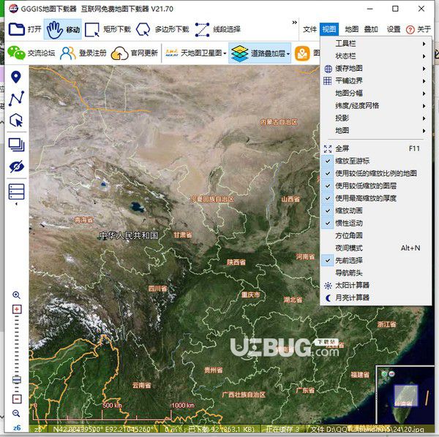This screenshot has width=439, height=437.
Task: Click the red plus zoom step button
Action: [17, 309]
